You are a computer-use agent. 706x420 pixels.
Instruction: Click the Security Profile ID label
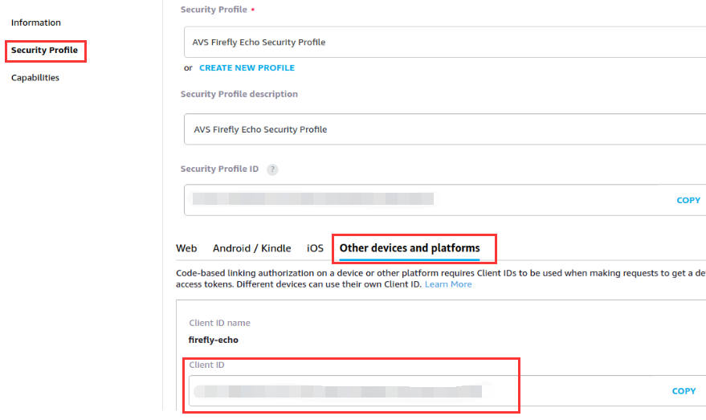click(x=220, y=169)
